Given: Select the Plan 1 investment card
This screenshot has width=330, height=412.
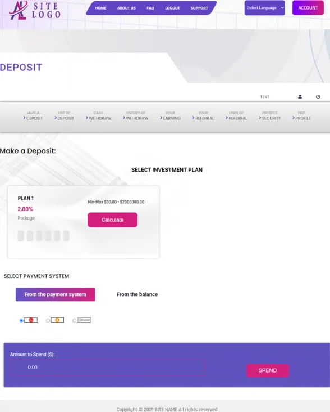Looking at the screenshot, I should [x=84, y=222].
